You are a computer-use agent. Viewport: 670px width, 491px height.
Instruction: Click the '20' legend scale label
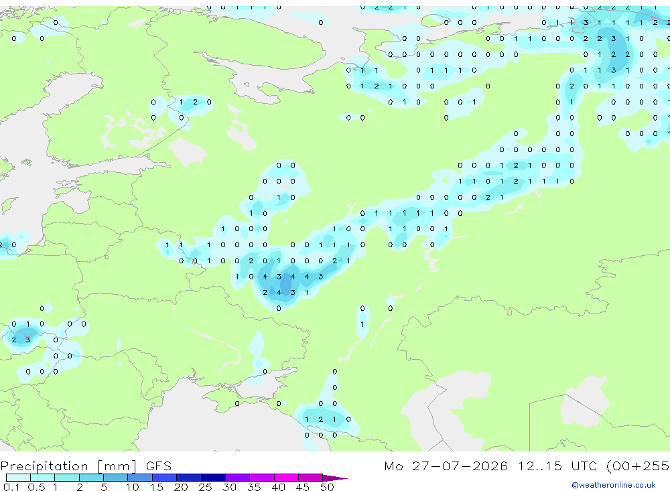181,487
